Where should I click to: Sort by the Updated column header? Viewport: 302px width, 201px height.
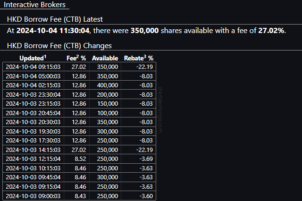click(x=33, y=58)
